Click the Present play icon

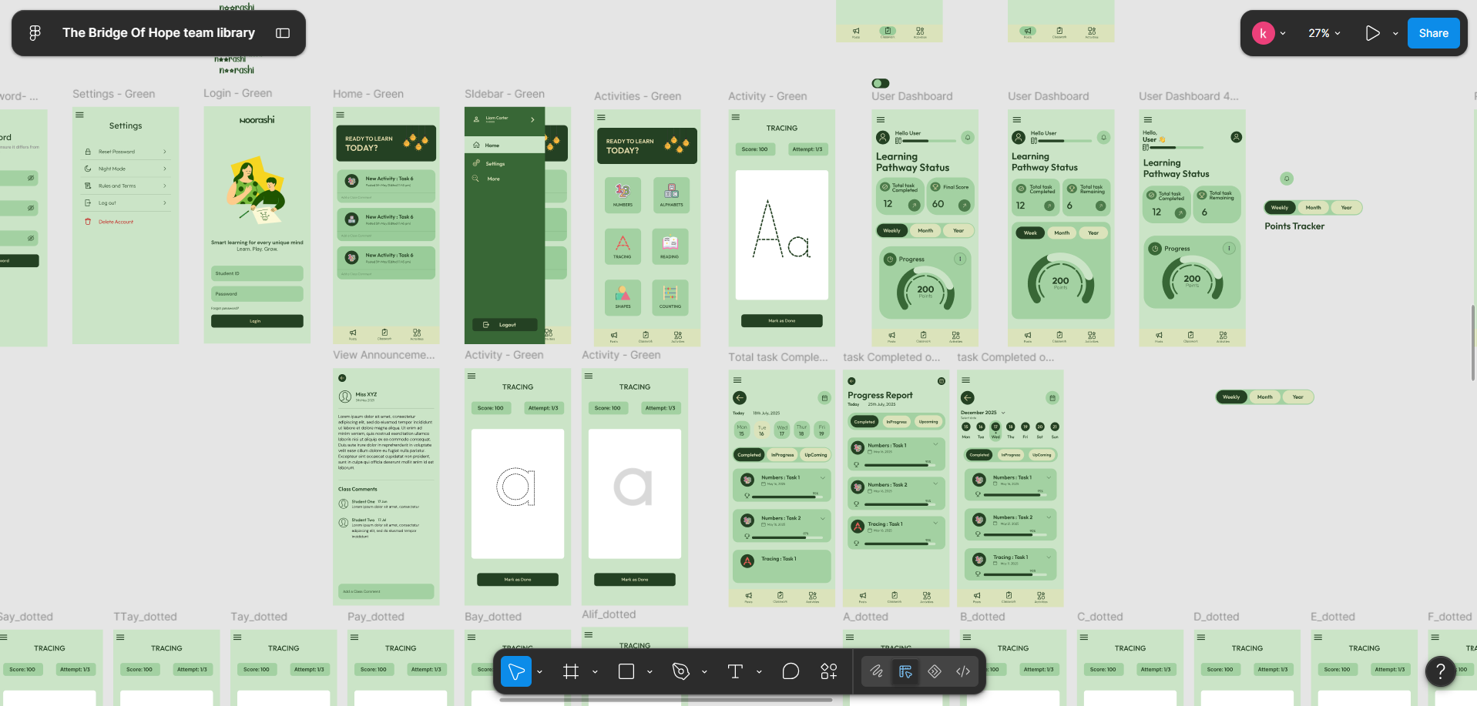[1372, 33]
